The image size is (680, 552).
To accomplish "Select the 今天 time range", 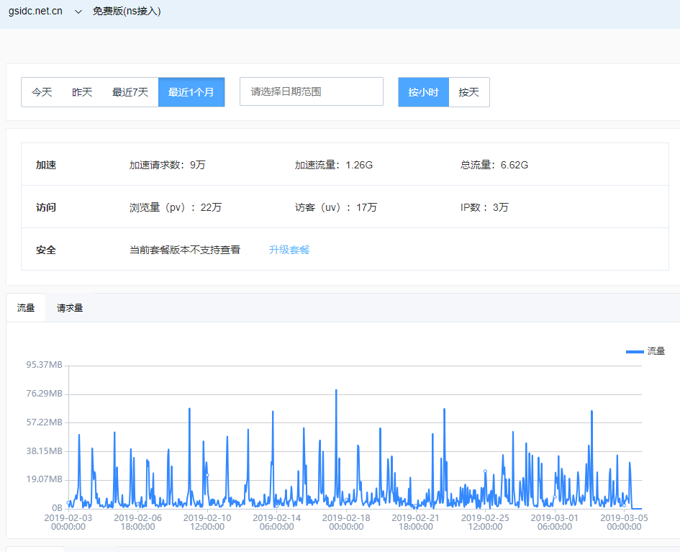I will pos(42,92).
